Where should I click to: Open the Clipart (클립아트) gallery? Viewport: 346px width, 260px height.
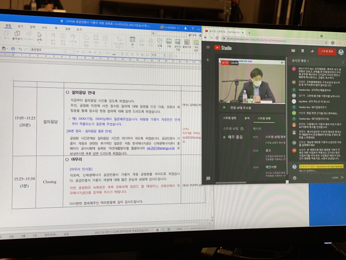(x=187, y=42)
